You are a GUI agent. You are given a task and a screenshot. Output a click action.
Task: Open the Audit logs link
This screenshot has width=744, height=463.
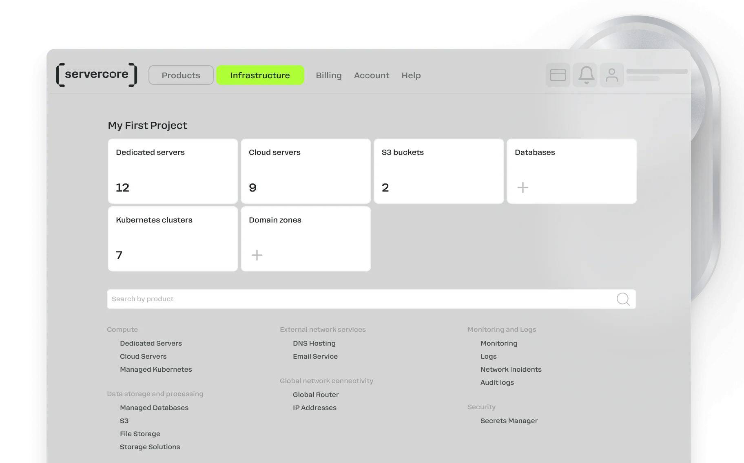(497, 382)
